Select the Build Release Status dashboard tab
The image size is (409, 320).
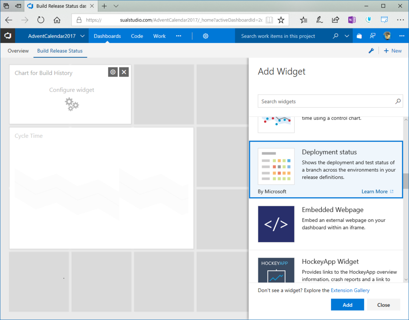[x=60, y=51]
